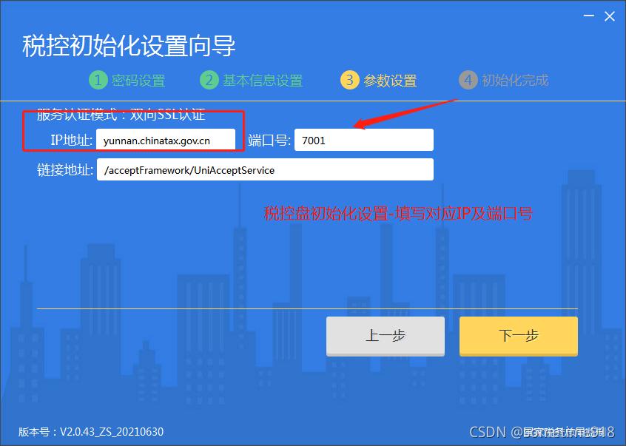
Task: Select step 4 初始化完成 circle icon
Action: click(468, 80)
